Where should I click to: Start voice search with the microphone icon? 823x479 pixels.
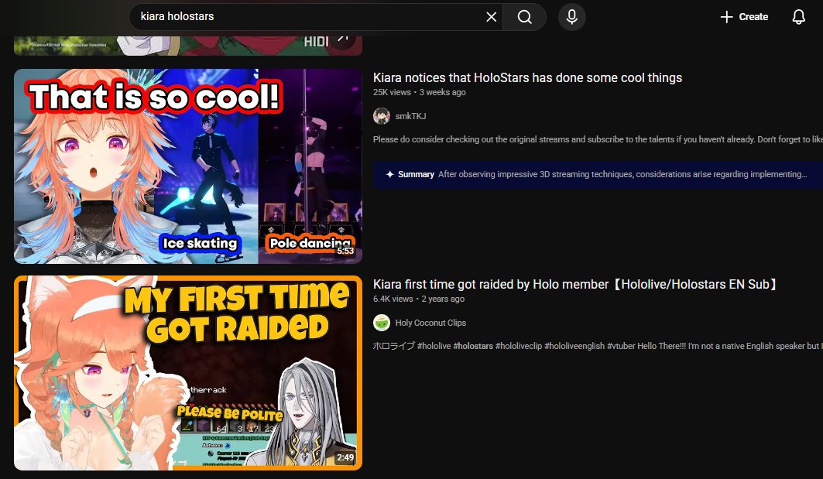(x=572, y=17)
